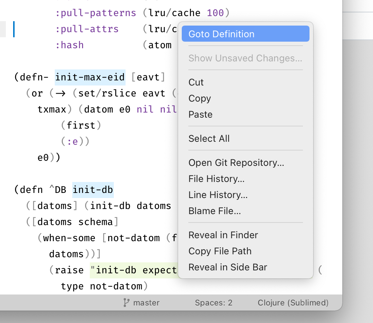View File History of current file
This screenshot has height=323, width=373.
point(216,179)
